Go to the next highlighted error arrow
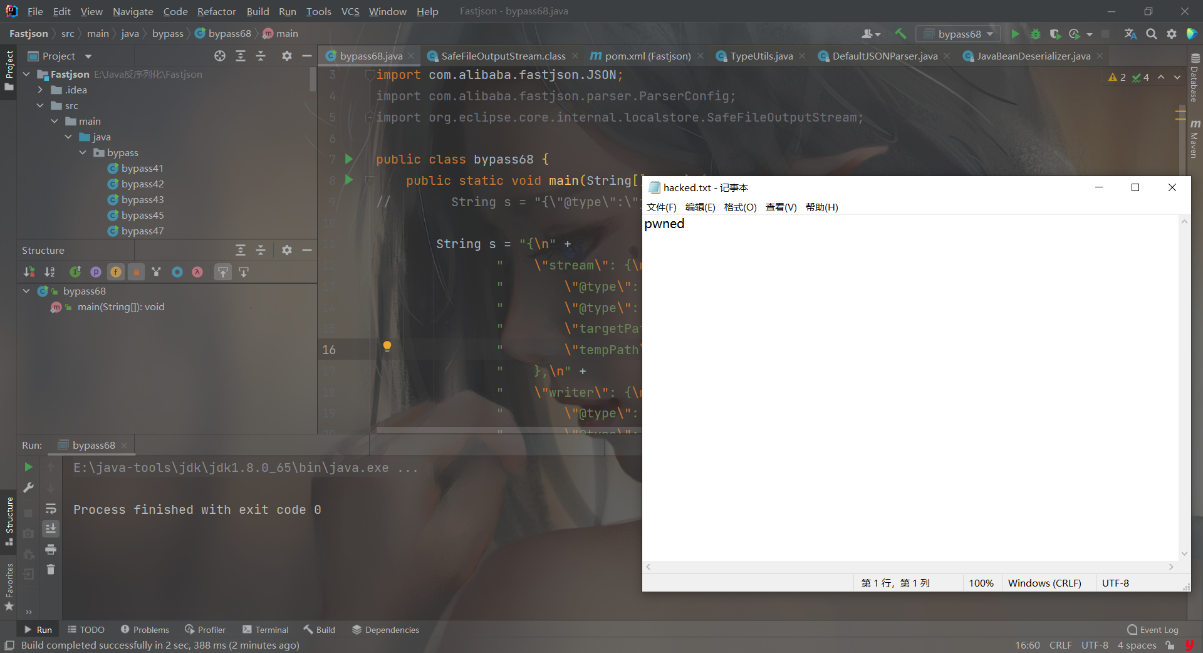Viewport: 1203px width, 653px height. tap(1177, 77)
